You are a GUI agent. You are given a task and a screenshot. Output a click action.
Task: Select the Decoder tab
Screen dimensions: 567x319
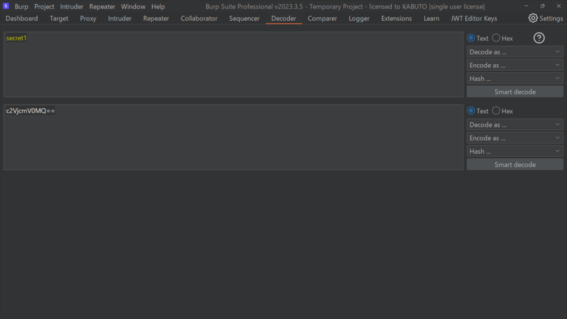point(283,18)
